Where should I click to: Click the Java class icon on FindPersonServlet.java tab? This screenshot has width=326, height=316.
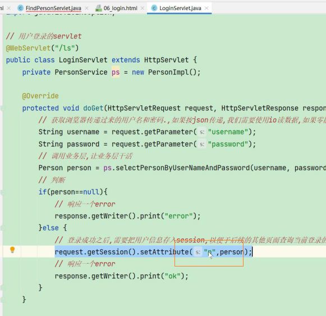click(x=20, y=8)
